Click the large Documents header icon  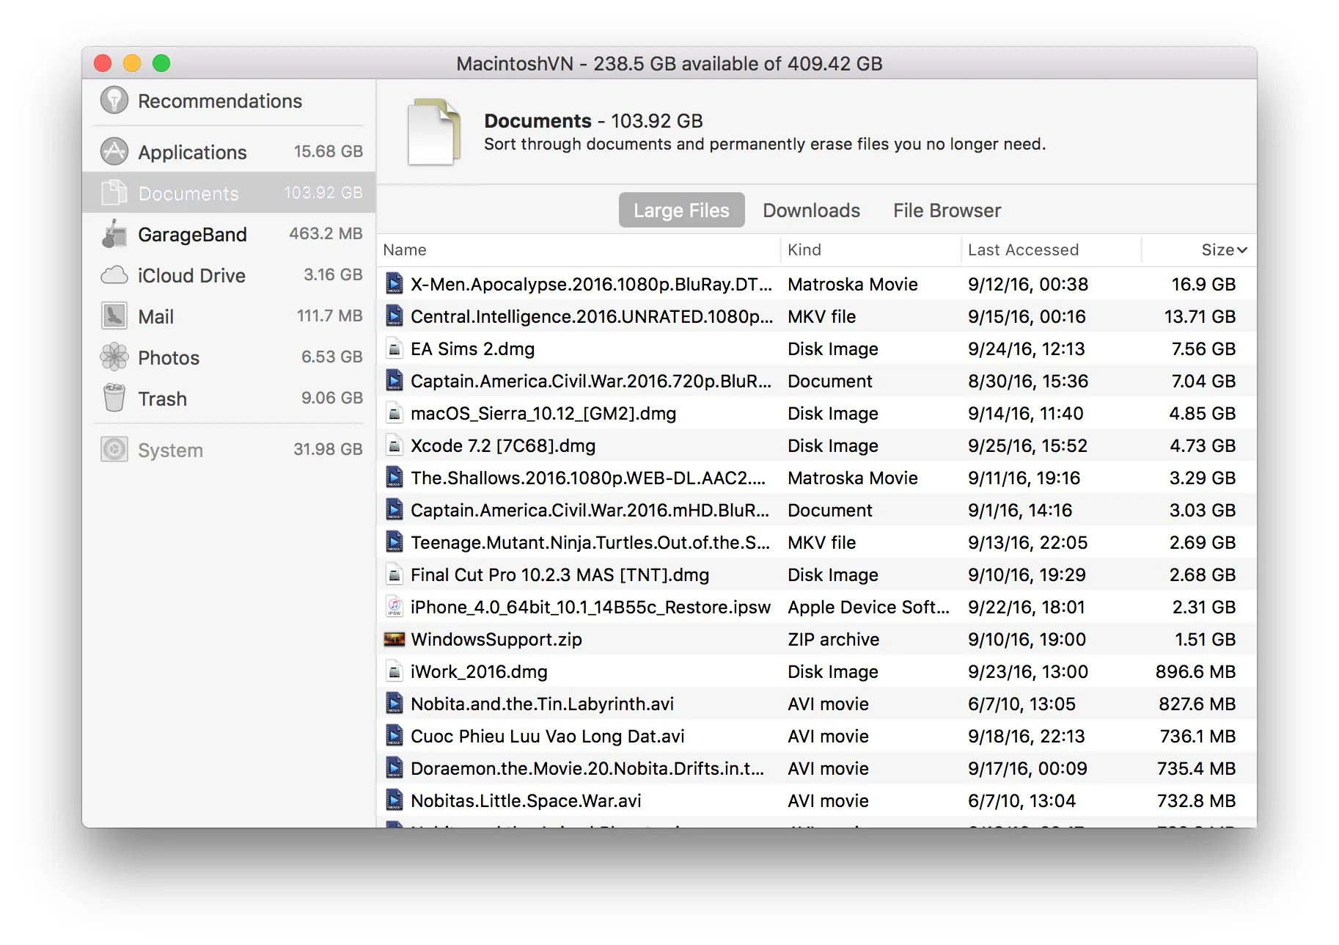[x=434, y=132]
